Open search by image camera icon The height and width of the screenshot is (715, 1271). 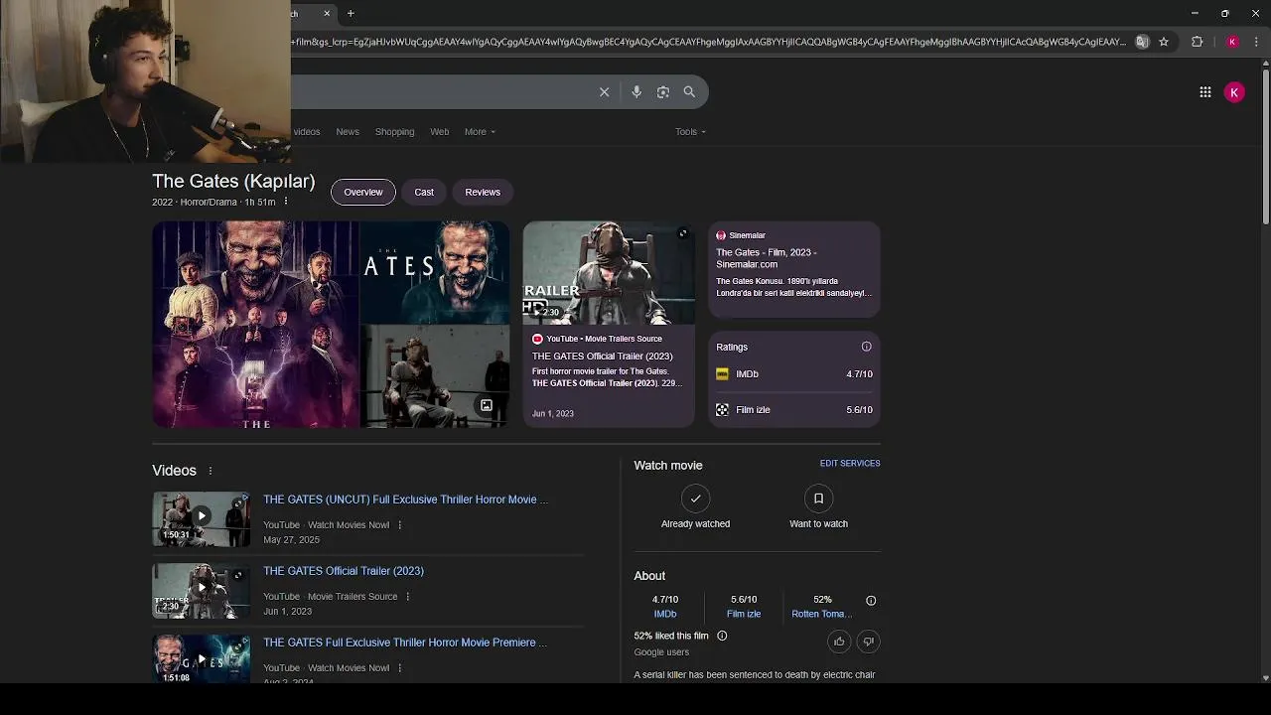click(663, 92)
